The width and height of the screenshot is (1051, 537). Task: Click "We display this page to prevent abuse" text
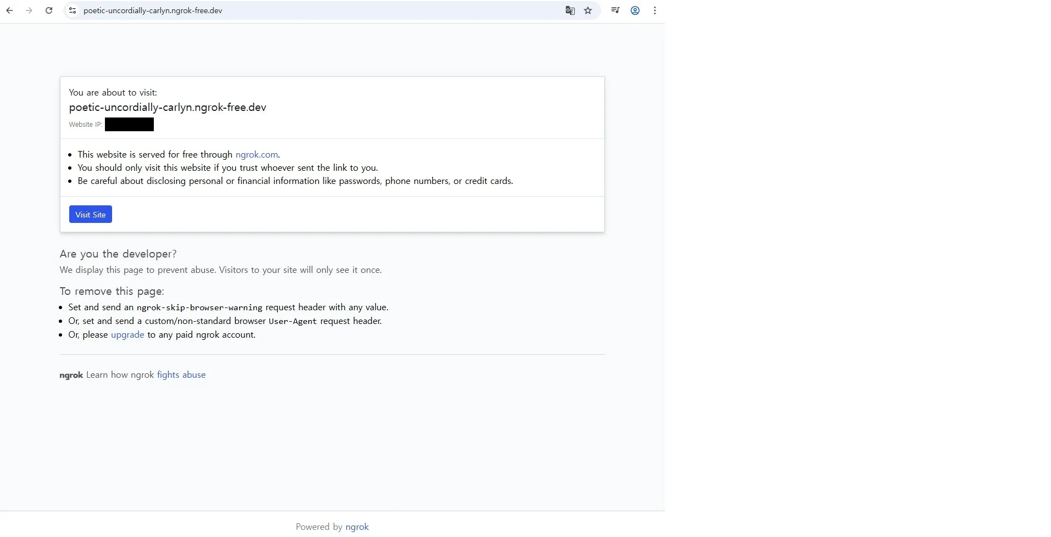tap(221, 270)
